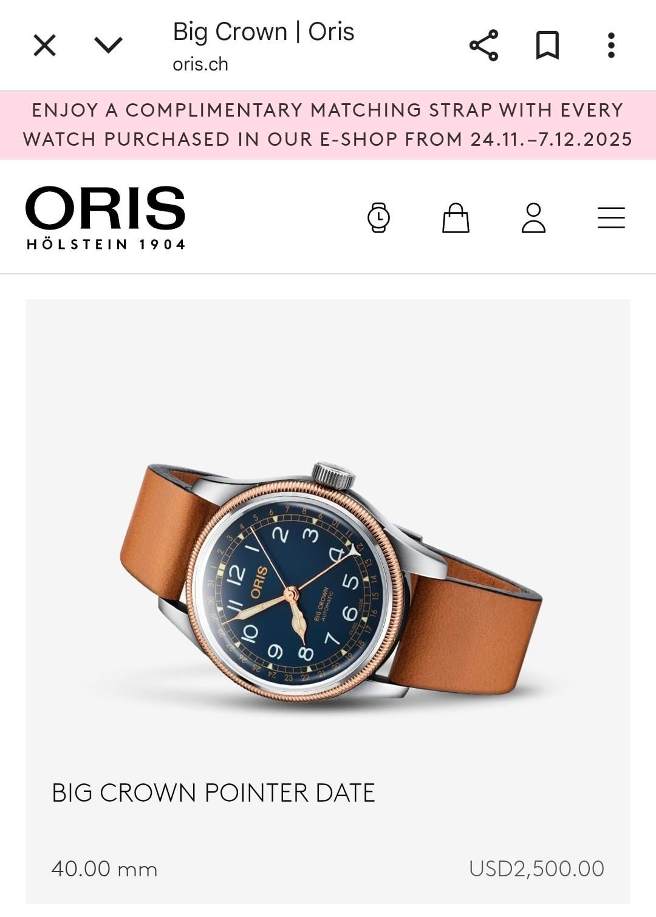
Task: Open the Oris watch finder icon
Action: pyautogui.click(x=378, y=217)
